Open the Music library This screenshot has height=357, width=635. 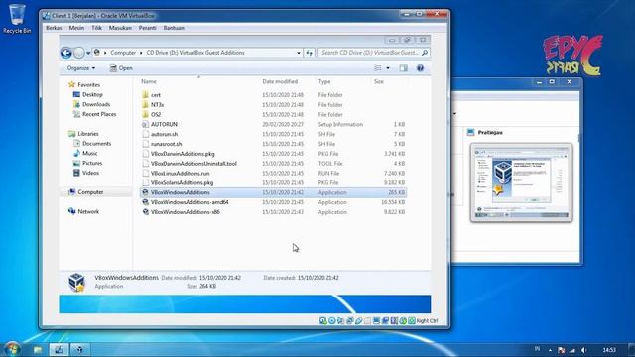(x=85, y=153)
